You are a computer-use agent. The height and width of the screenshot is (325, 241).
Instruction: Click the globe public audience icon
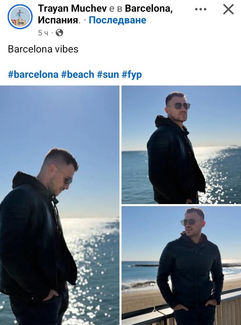pos(60,33)
